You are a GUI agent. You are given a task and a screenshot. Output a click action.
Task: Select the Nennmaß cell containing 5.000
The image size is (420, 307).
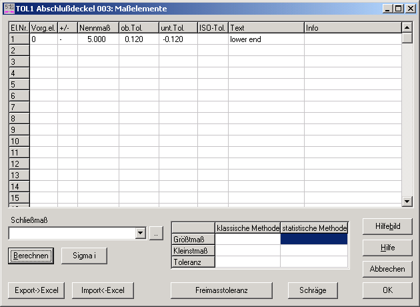[98, 39]
